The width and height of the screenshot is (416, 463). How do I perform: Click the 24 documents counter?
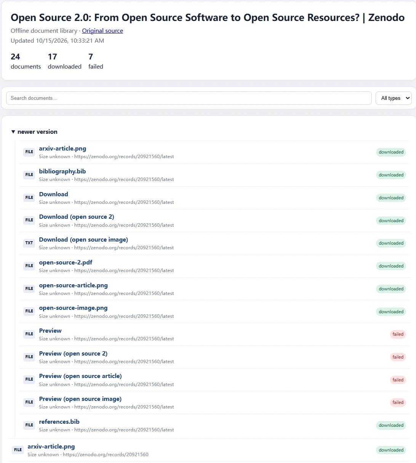pos(26,61)
